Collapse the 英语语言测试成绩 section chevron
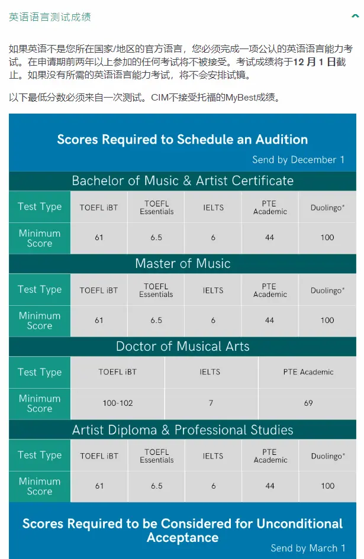This screenshot has height=559, width=364. tap(355, 17)
